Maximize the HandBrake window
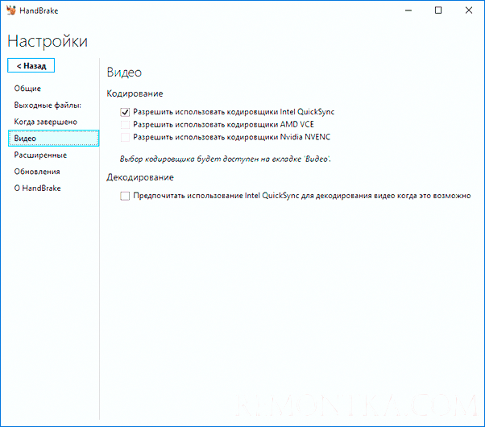 (437, 11)
